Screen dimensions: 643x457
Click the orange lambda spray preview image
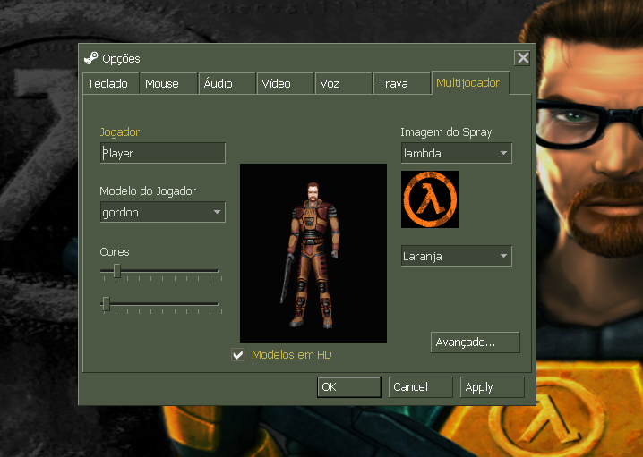pos(430,199)
